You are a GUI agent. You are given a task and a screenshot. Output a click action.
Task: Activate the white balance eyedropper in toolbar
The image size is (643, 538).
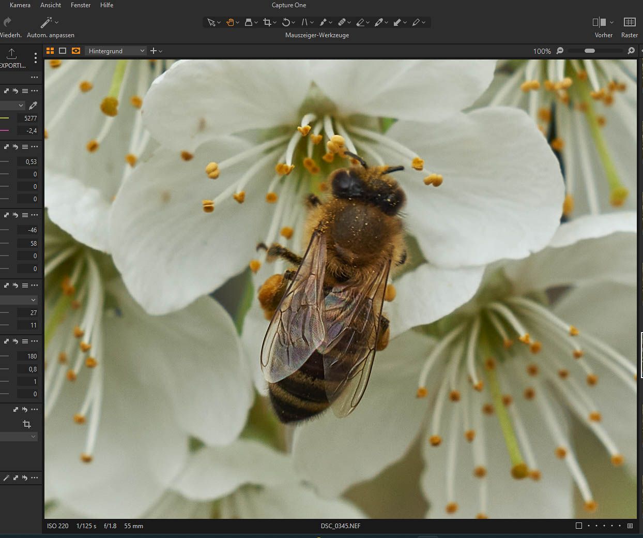(x=379, y=22)
